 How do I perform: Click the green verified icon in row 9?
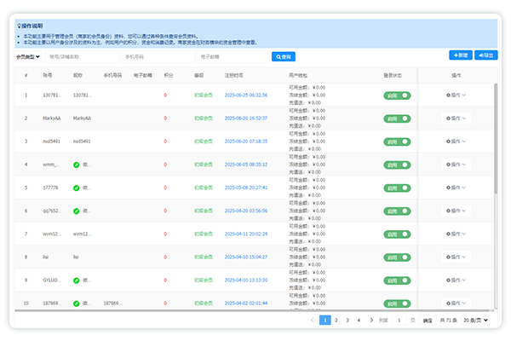(77, 280)
